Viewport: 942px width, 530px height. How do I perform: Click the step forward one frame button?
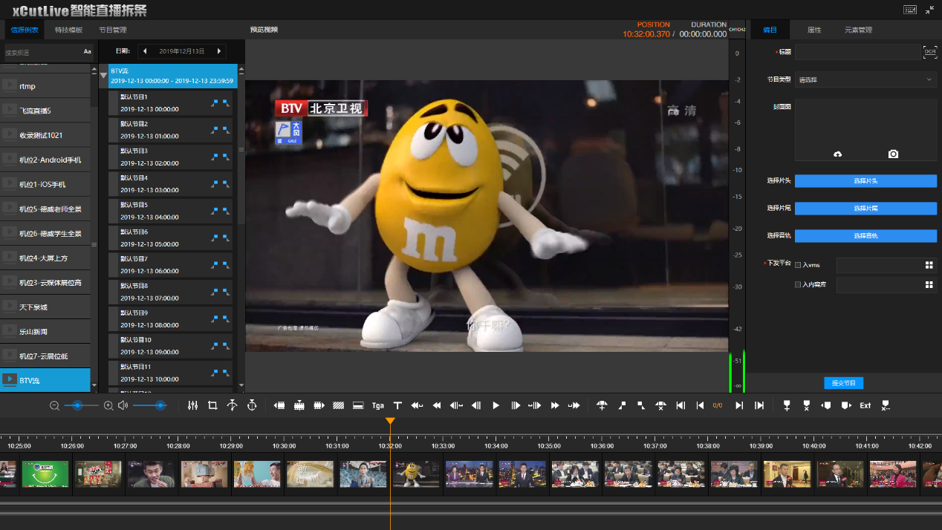click(516, 405)
